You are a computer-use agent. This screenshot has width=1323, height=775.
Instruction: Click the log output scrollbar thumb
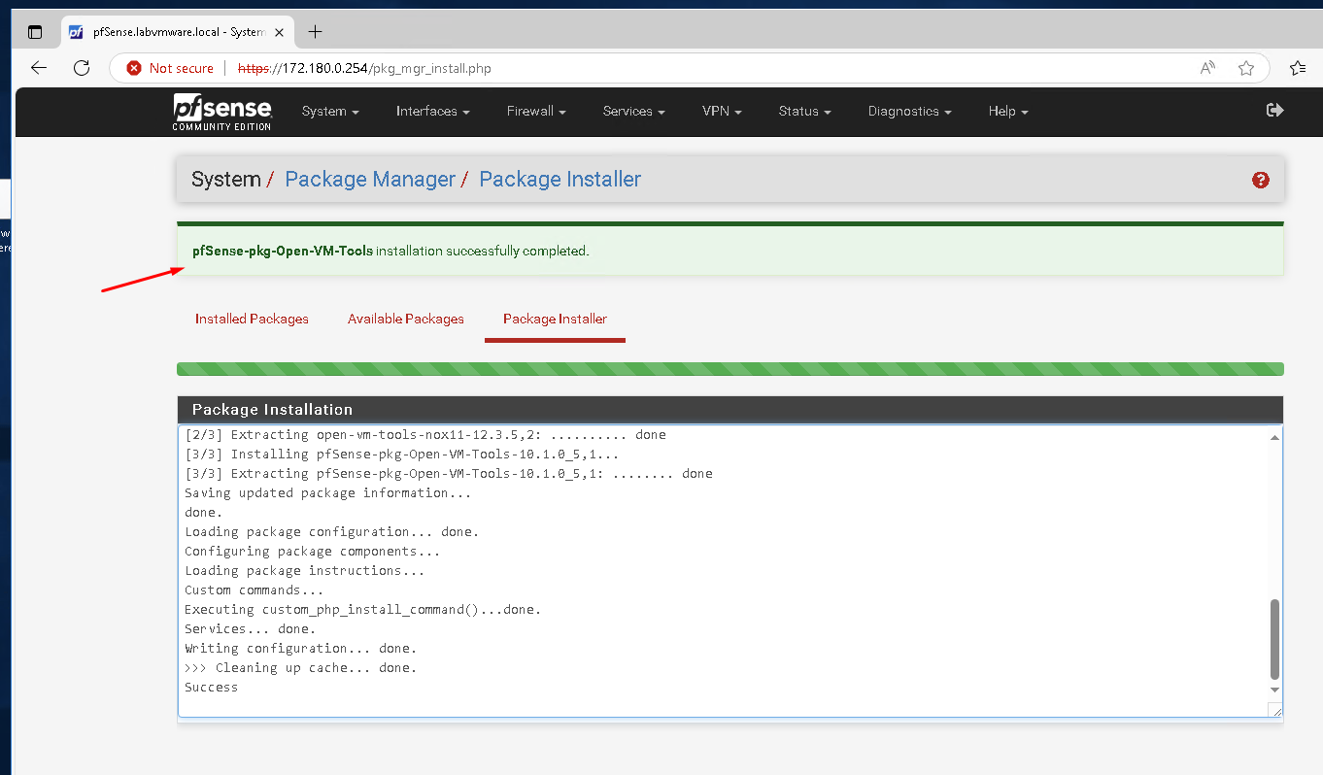pyautogui.click(x=1274, y=639)
